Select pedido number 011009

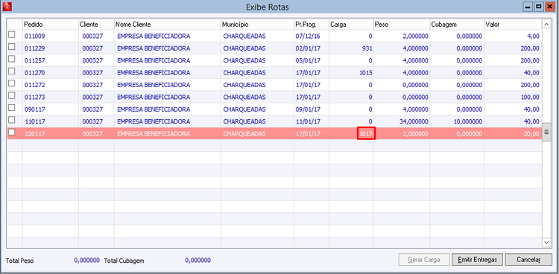point(34,36)
